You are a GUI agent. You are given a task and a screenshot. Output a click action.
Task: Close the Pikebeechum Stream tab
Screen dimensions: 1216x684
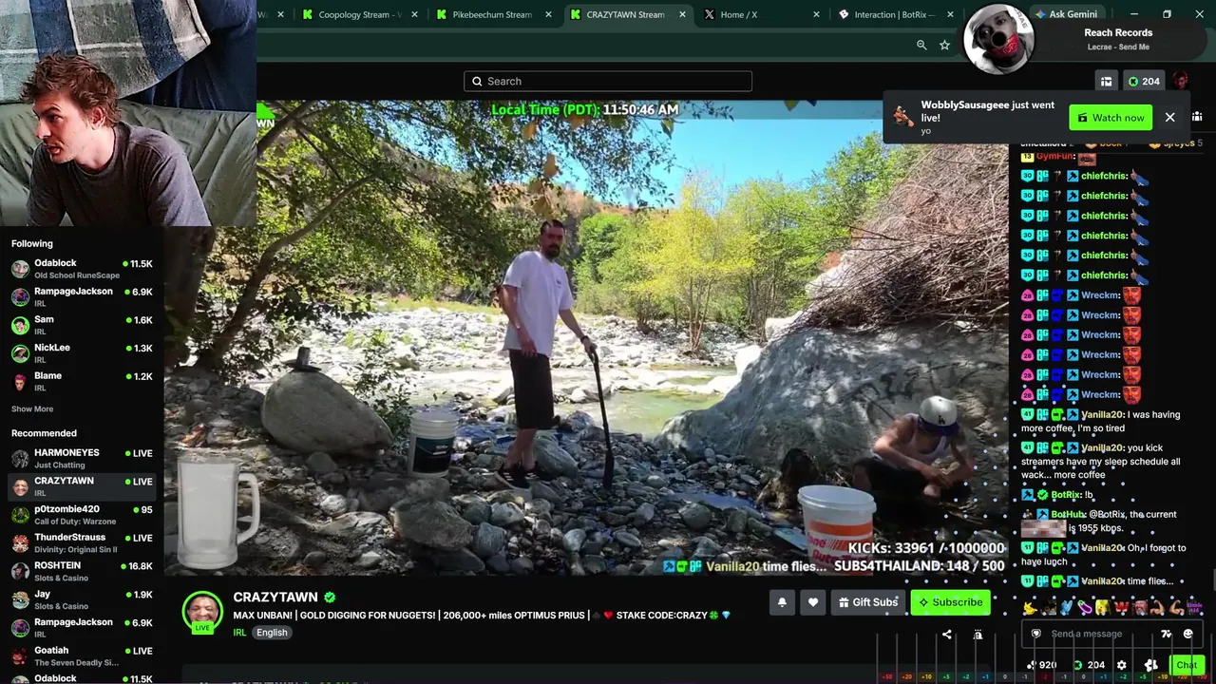tap(548, 14)
